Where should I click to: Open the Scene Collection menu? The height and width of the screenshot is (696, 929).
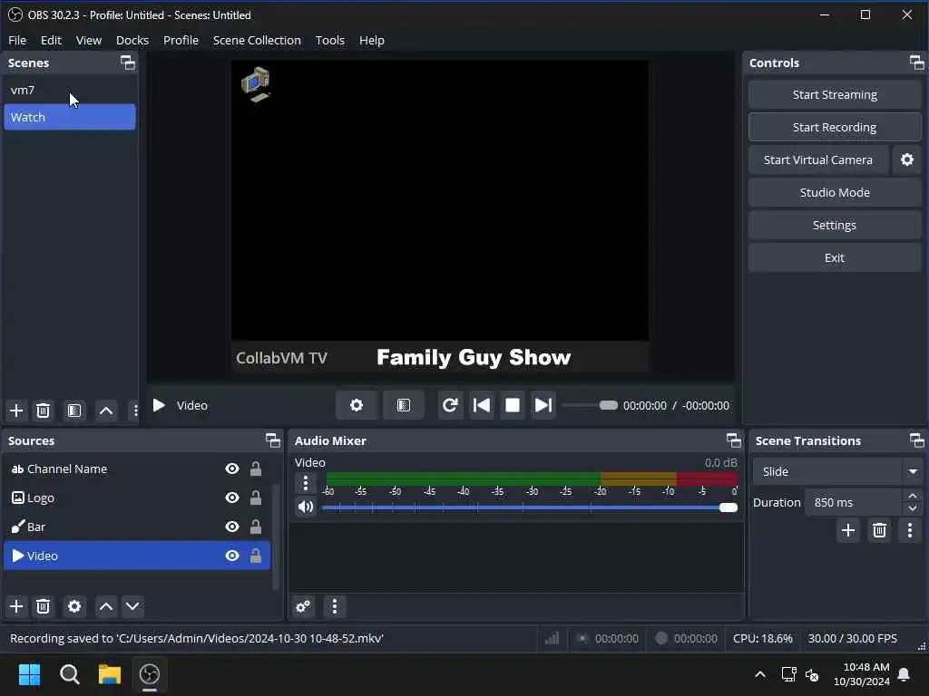pyautogui.click(x=257, y=40)
